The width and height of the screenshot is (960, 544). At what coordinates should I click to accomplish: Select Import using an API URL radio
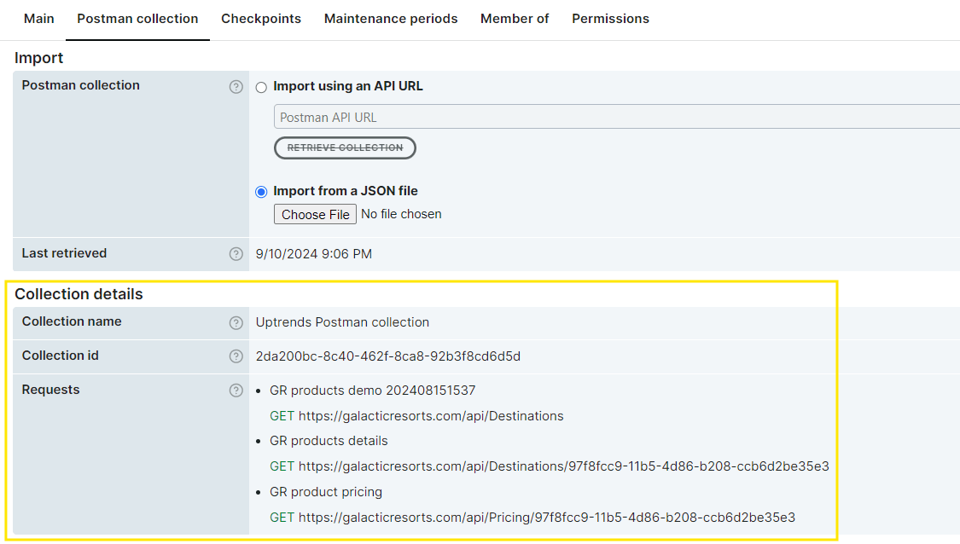pos(261,87)
